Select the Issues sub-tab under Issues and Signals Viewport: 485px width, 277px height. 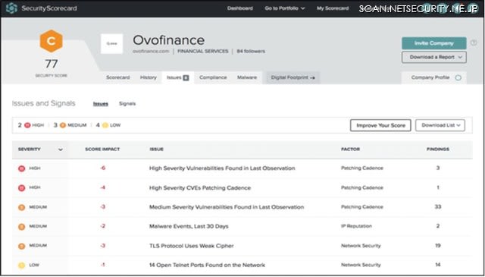[x=101, y=104]
